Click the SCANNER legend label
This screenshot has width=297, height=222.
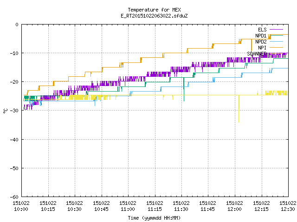[257, 54]
